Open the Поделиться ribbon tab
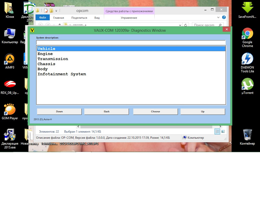 pyautogui.click(x=79, y=18)
